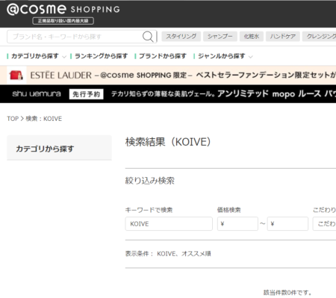Click the 検索結果（KOIVE）heading
336x298 pixels.
pyautogui.click(x=168, y=142)
